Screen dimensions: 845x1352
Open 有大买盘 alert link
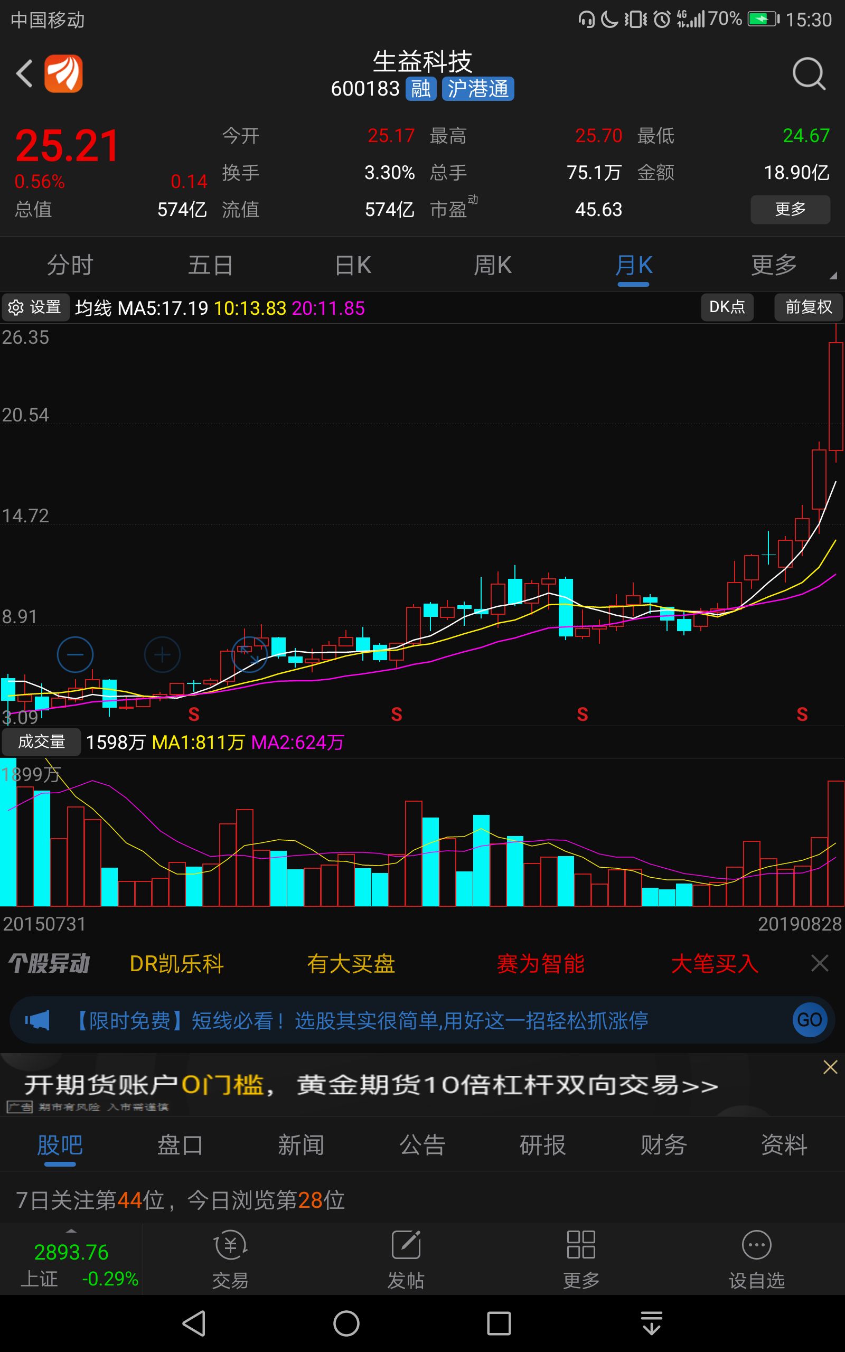[x=351, y=964]
